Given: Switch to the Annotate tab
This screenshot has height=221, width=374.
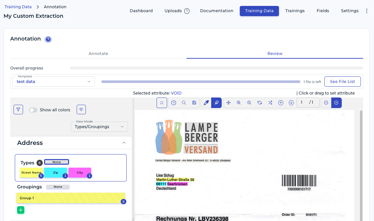Looking at the screenshot, I should point(98,53).
